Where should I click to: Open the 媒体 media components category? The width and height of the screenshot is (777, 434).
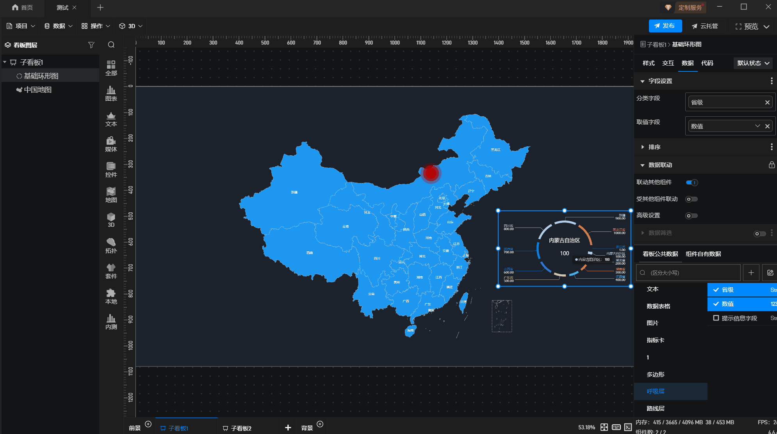coord(111,144)
